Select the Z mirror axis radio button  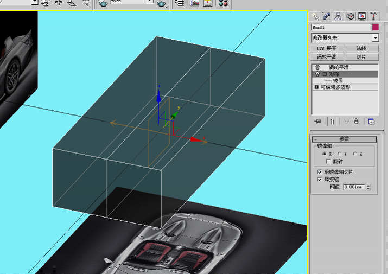(355, 154)
